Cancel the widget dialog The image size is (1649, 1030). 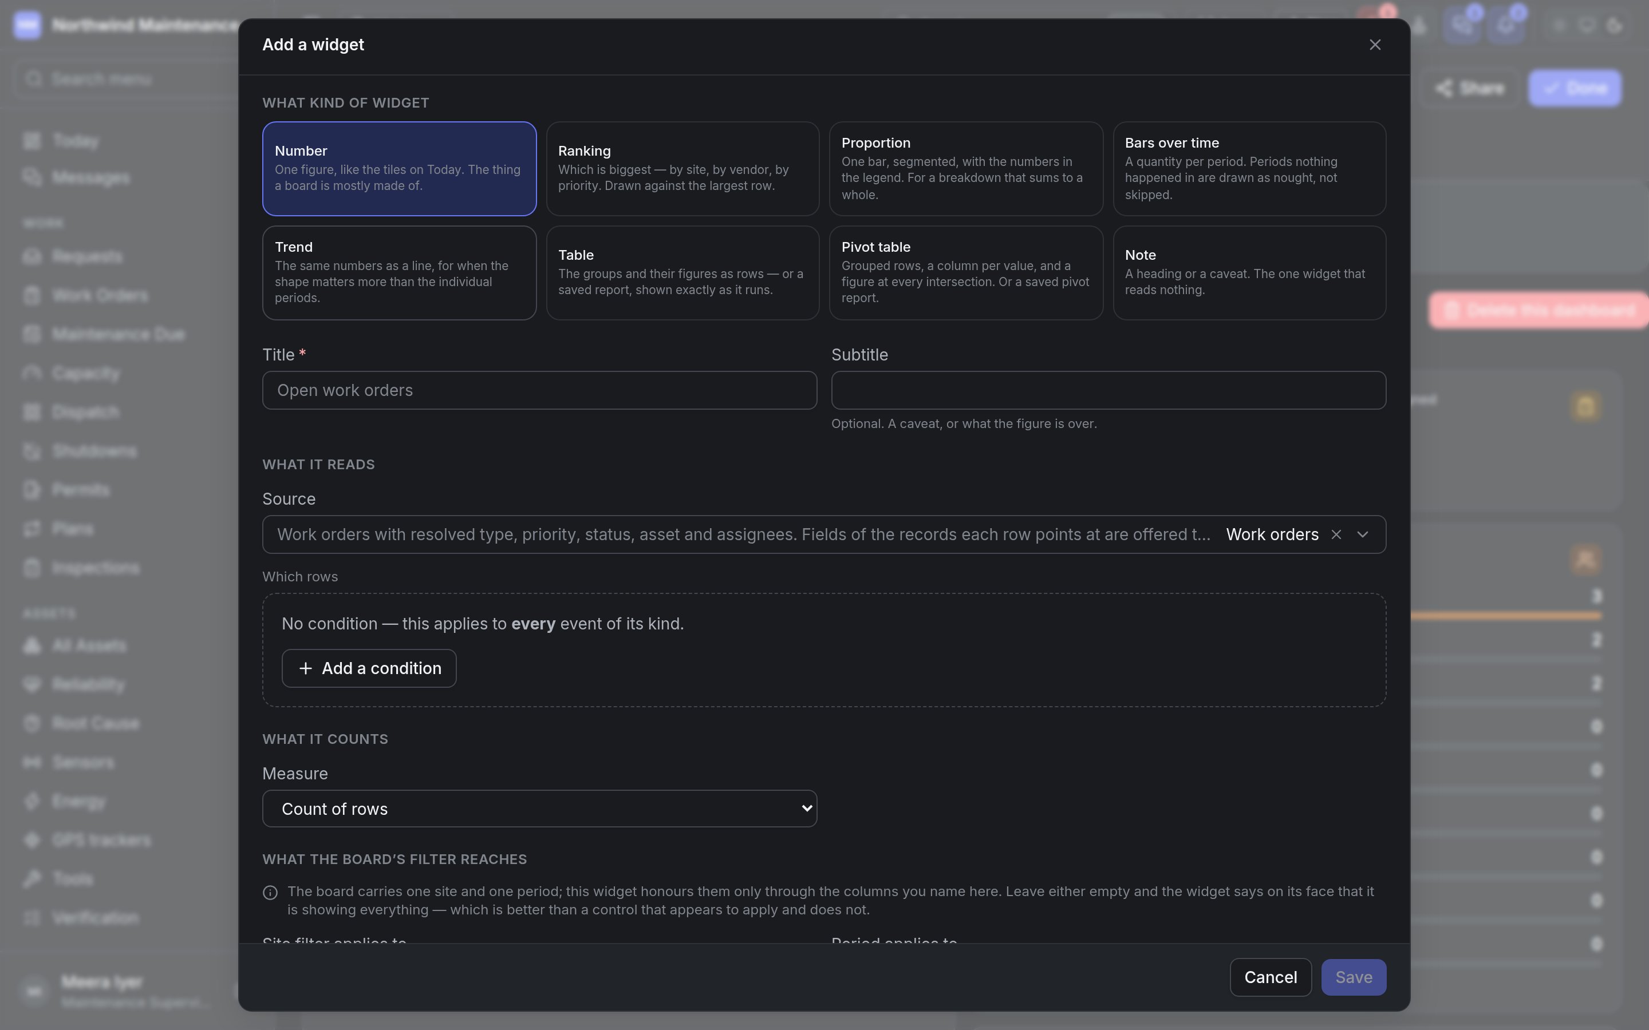[x=1270, y=977]
